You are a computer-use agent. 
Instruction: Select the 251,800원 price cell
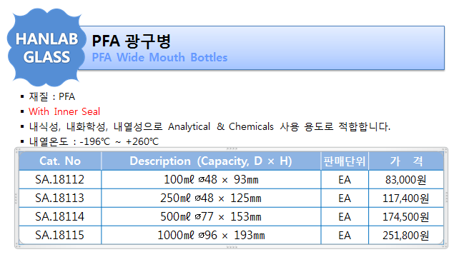pyautogui.click(x=406, y=235)
